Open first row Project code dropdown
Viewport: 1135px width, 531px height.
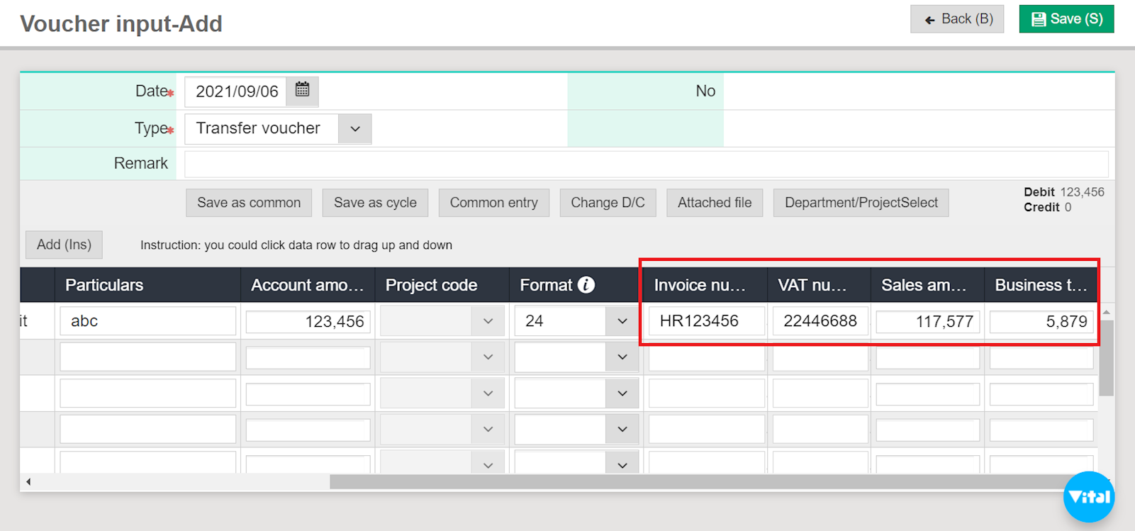[x=488, y=321]
